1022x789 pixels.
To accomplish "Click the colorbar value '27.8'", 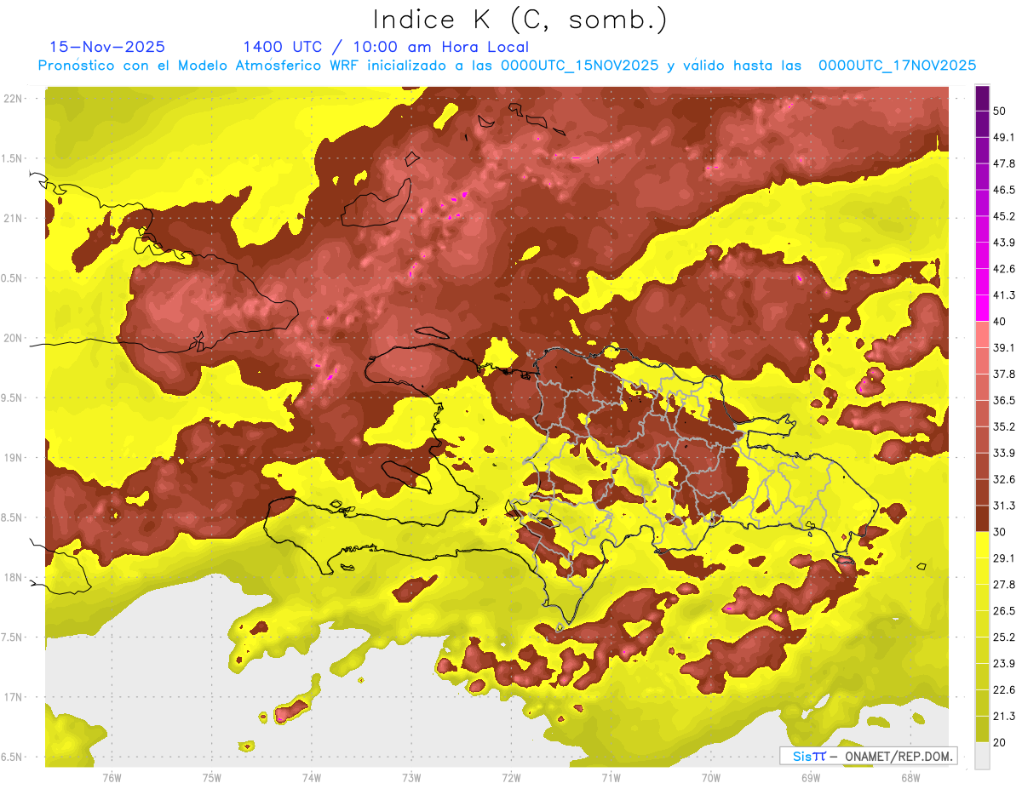I will [1003, 584].
